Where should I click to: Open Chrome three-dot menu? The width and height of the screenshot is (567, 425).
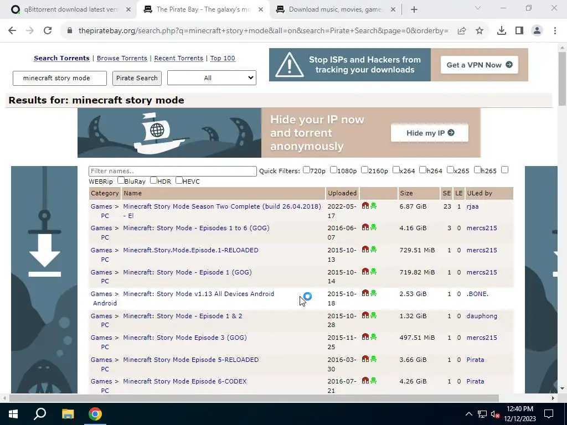(x=555, y=31)
